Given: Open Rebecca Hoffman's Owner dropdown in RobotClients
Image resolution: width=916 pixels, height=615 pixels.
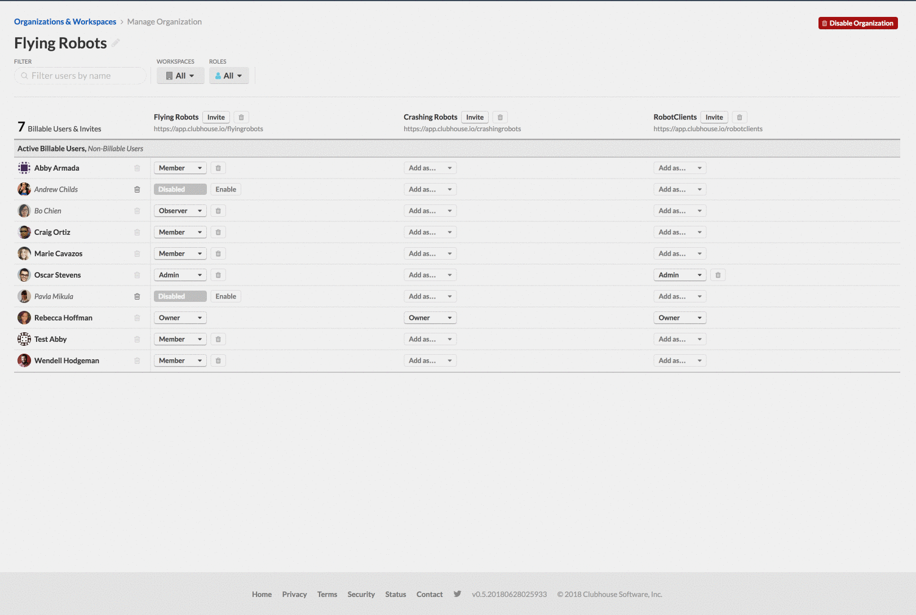Looking at the screenshot, I should (x=680, y=318).
